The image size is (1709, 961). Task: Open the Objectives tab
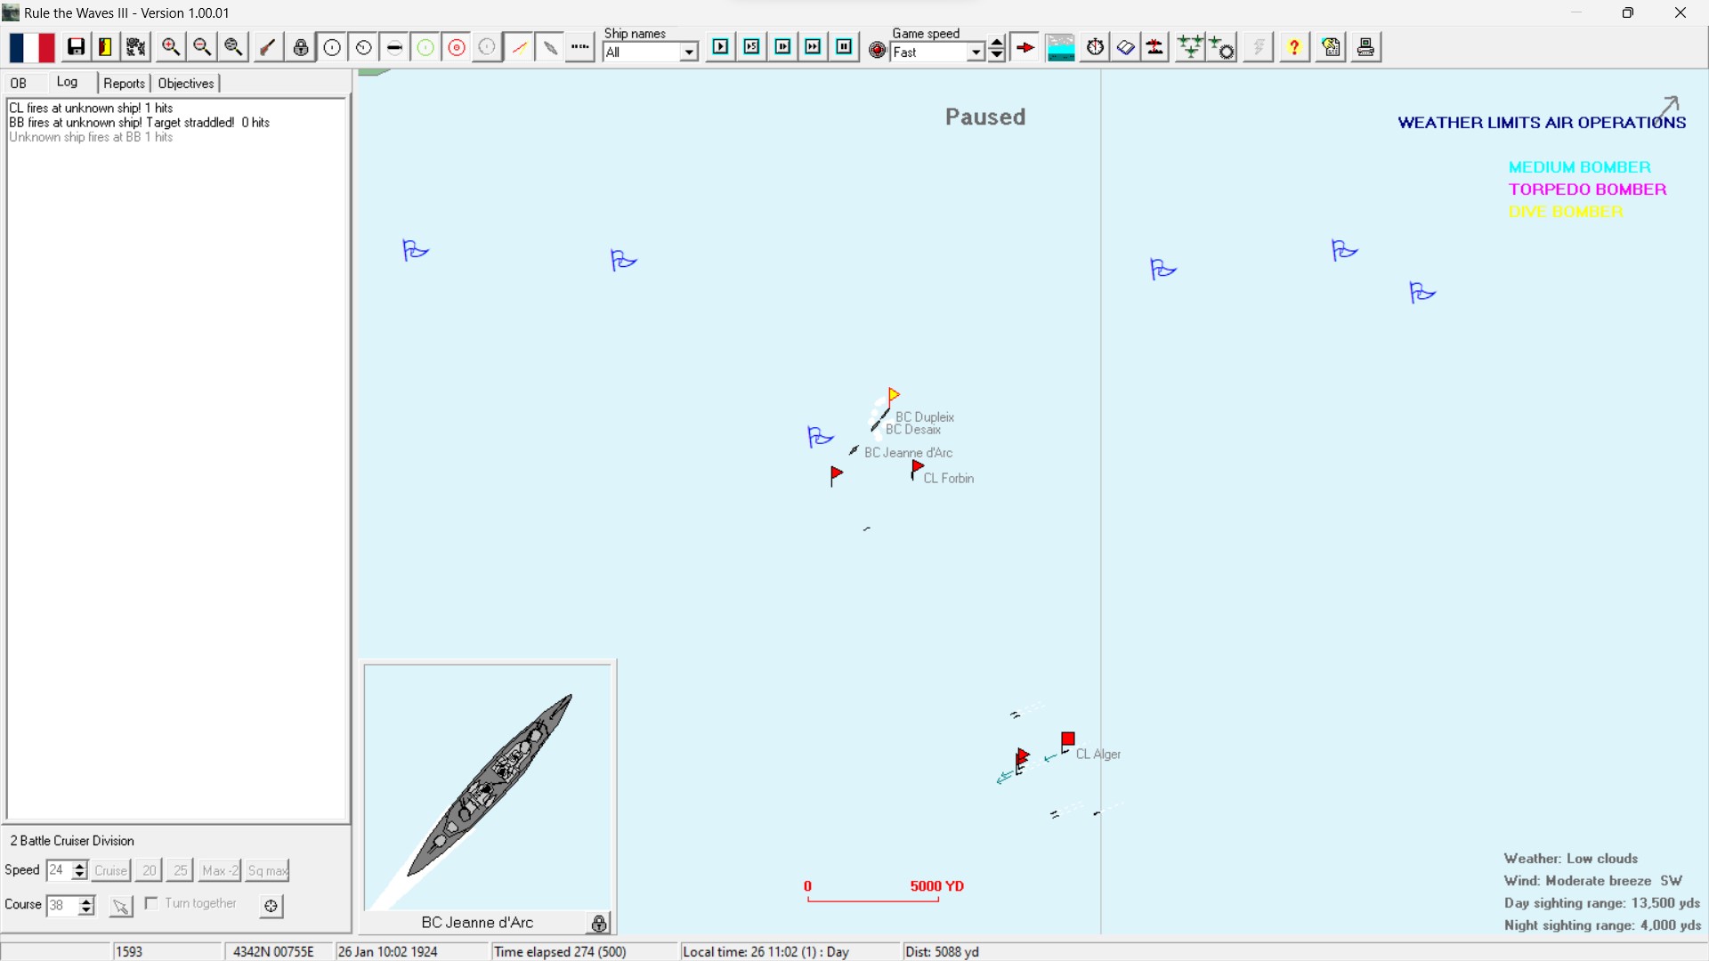[x=186, y=83]
